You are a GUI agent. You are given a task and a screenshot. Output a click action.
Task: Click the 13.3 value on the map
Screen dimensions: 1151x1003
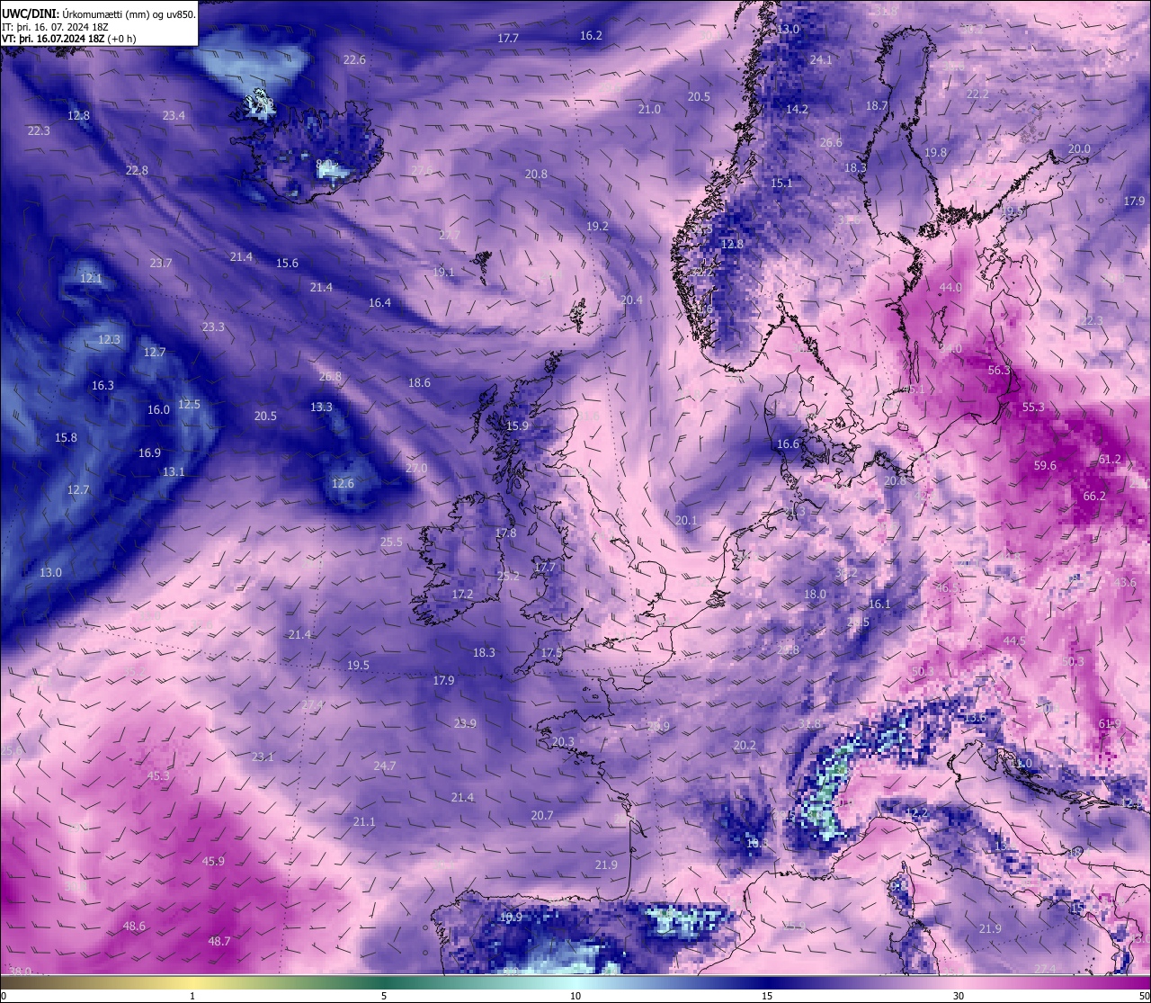click(x=321, y=407)
